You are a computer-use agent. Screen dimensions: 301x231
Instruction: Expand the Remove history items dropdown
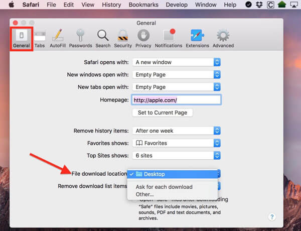click(176, 131)
